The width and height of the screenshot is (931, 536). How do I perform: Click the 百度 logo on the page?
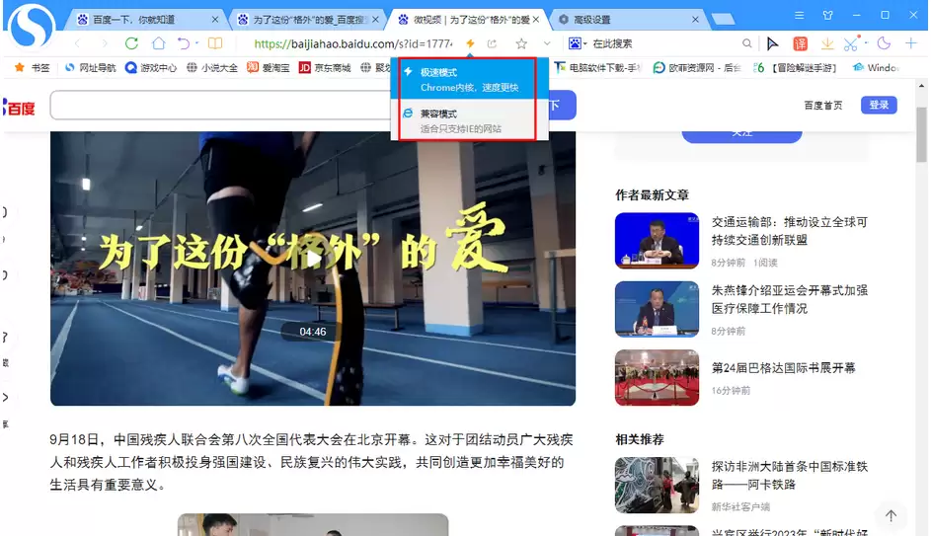point(19,108)
